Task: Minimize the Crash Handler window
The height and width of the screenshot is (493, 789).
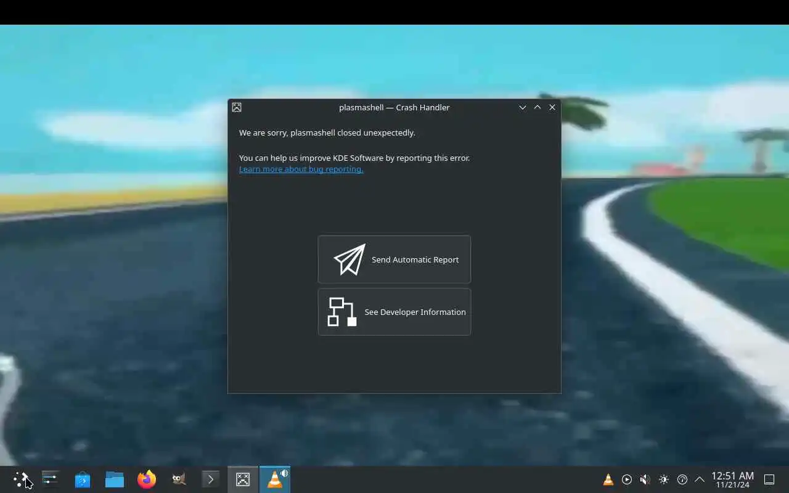Action: coord(523,107)
